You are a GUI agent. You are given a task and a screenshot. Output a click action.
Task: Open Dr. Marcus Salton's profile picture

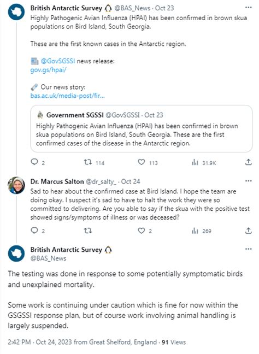click(x=16, y=185)
